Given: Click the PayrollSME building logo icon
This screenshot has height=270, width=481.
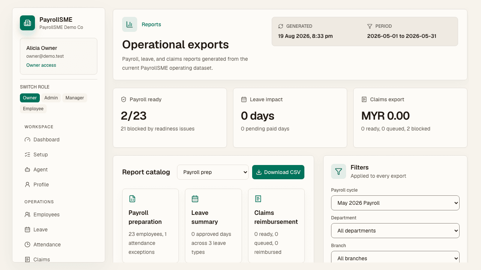Looking at the screenshot, I should 27,23.
